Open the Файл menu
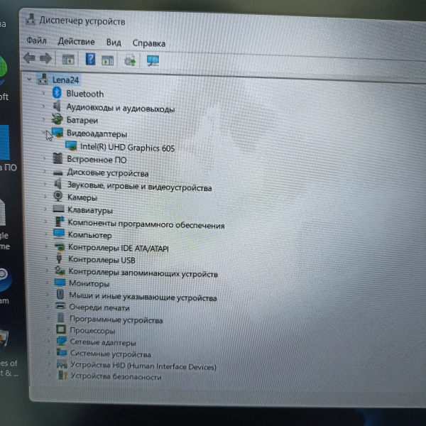The image size is (426, 426). coord(36,40)
